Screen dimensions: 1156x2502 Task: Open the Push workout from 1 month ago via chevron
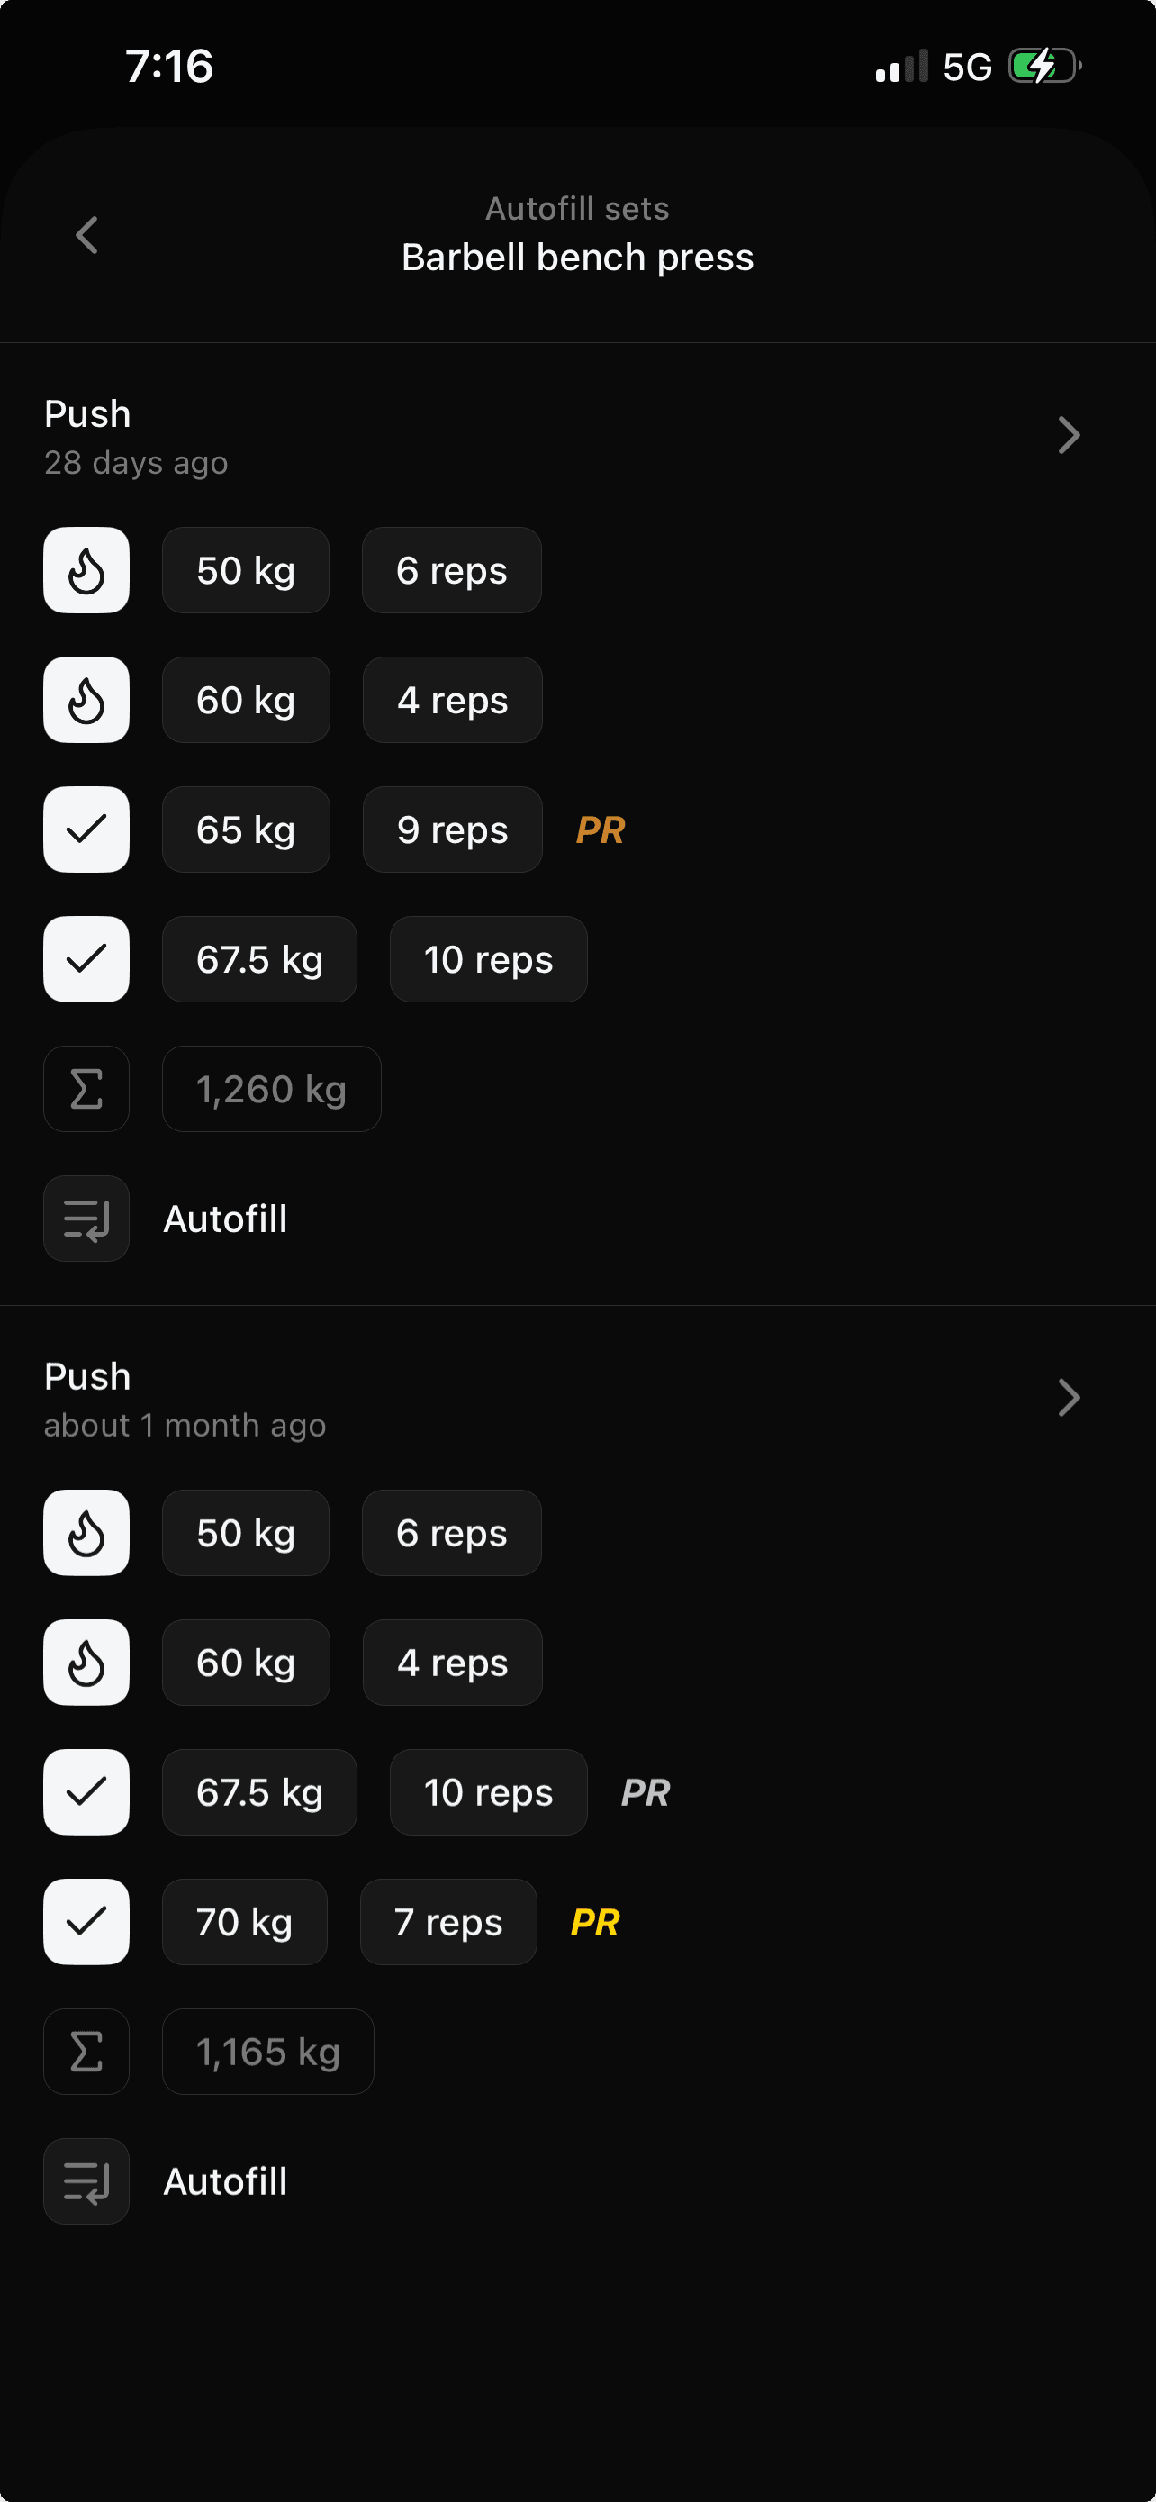coord(1069,1398)
